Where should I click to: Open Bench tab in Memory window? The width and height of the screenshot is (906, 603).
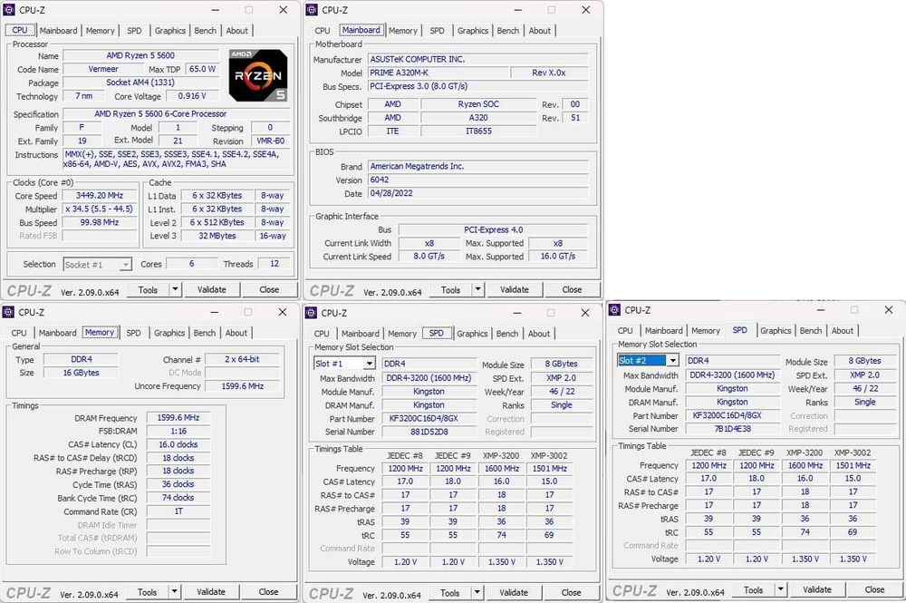tap(205, 333)
